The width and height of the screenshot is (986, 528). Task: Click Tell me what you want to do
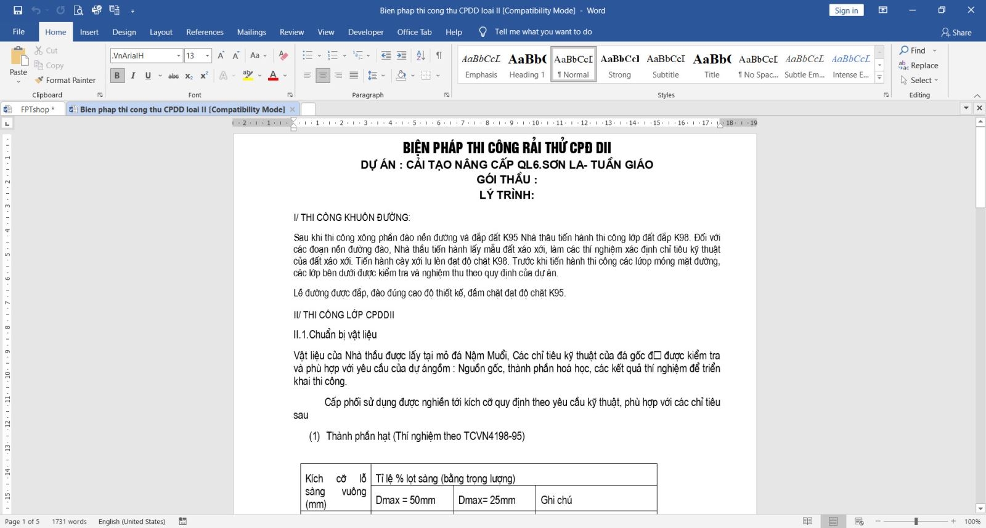click(543, 32)
